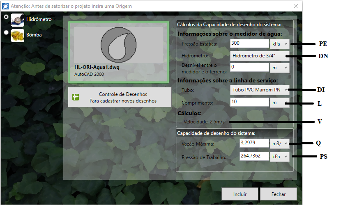Image resolution: width=357 pixels, height=205 pixels.
Task: Open Controle de Desenhos button
Action: click(x=120, y=97)
